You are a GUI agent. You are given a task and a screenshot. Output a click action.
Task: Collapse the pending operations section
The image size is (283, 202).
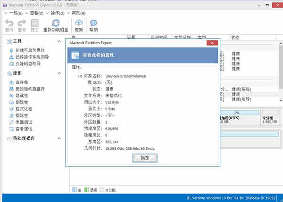click(59, 138)
